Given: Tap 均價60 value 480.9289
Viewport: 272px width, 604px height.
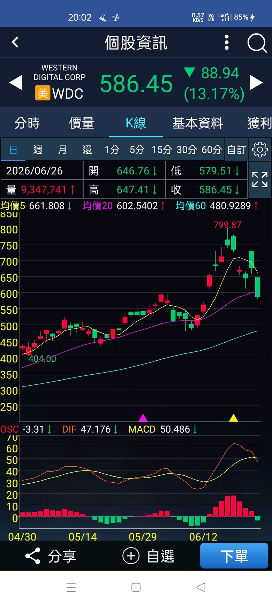Looking at the screenshot, I should click(x=230, y=206).
